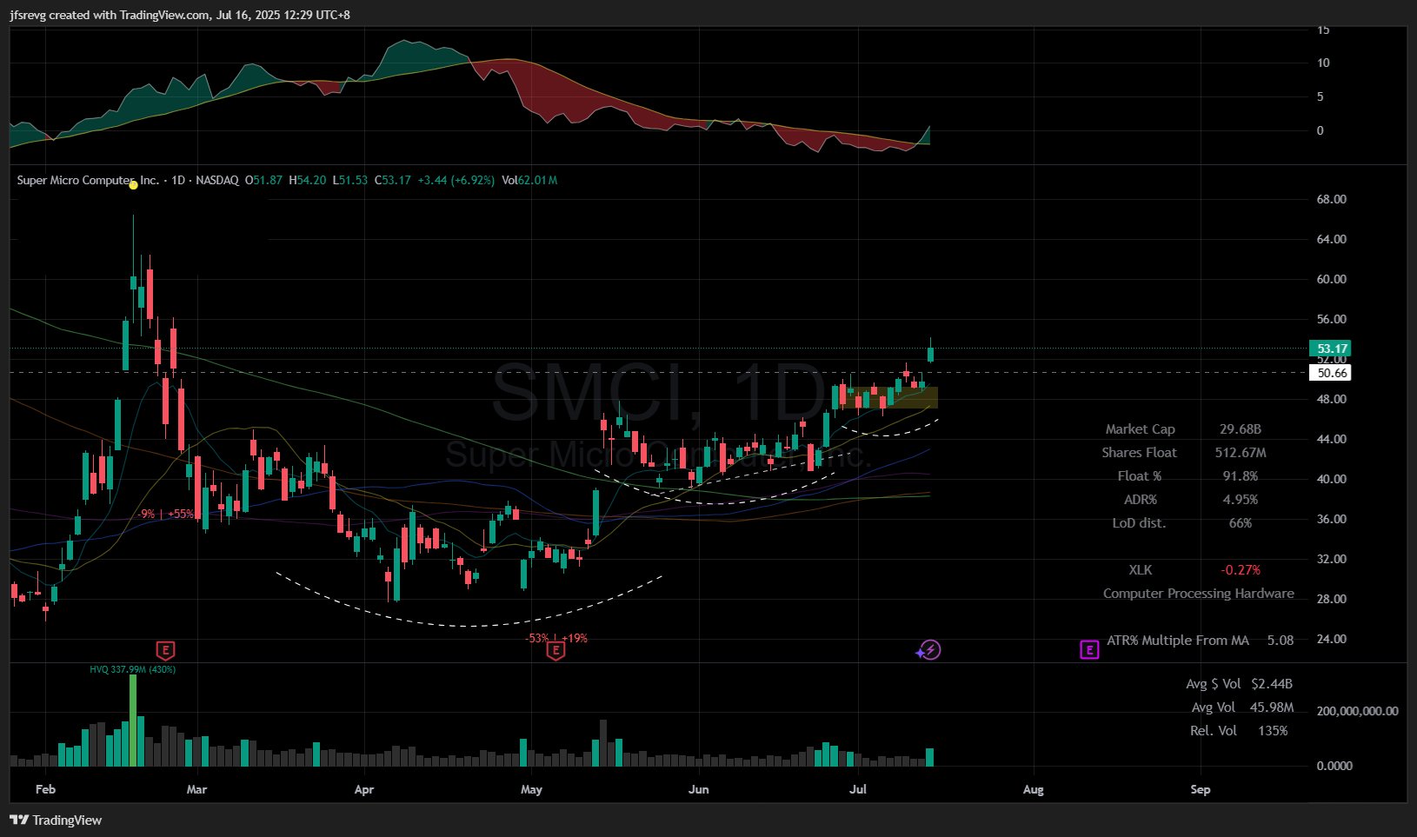Click the NASDAQ exchange label
This screenshot has width=1417, height=837.
(x=216, y=180)
